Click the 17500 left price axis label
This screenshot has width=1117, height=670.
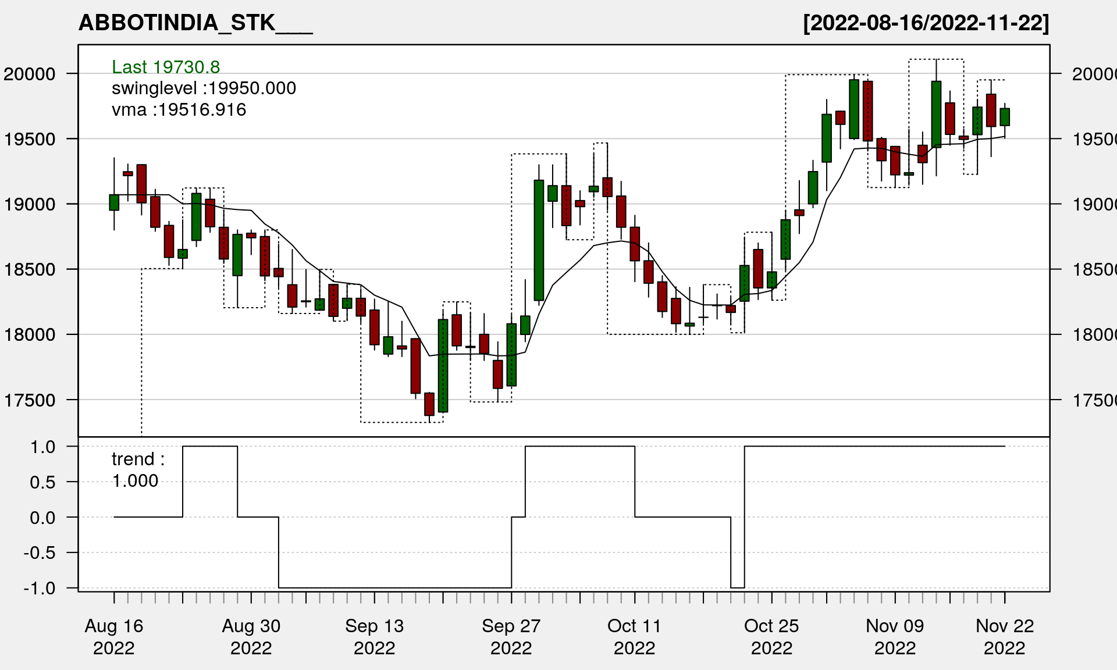click(x=30, y=401)
